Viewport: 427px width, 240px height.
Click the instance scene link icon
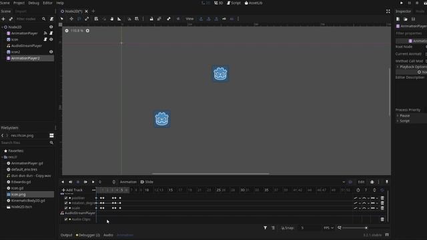coord(11,19)
